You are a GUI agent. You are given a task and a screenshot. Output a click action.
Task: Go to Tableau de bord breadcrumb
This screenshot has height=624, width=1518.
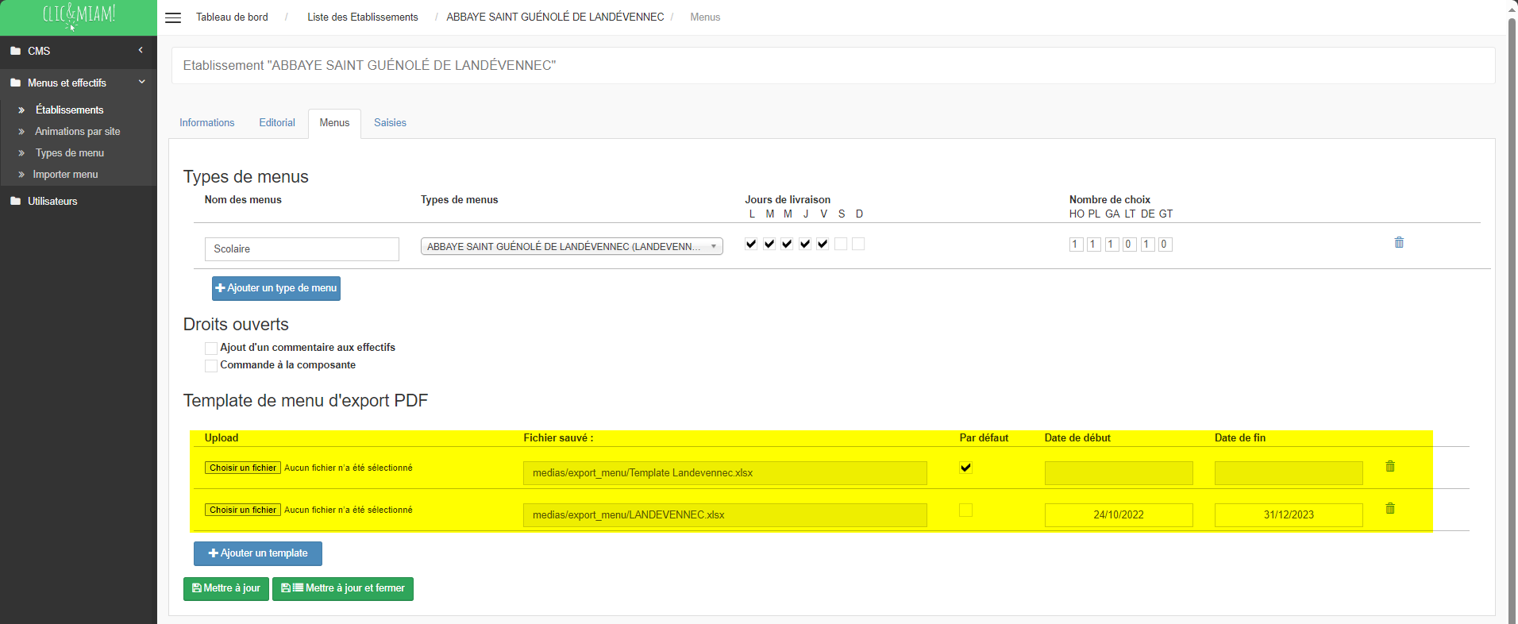tap(232, 17)
